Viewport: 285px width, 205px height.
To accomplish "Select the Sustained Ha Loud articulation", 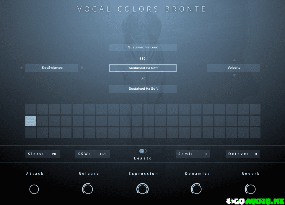I will pyautogui.click(x=143, y=47).
